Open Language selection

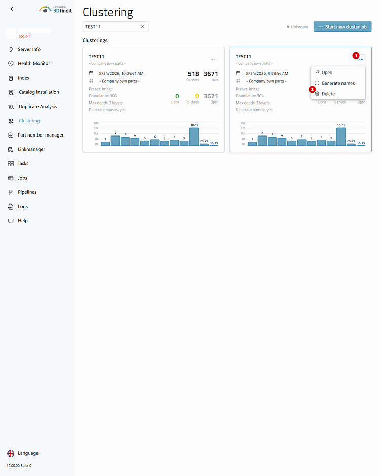(x=28, y=453)
